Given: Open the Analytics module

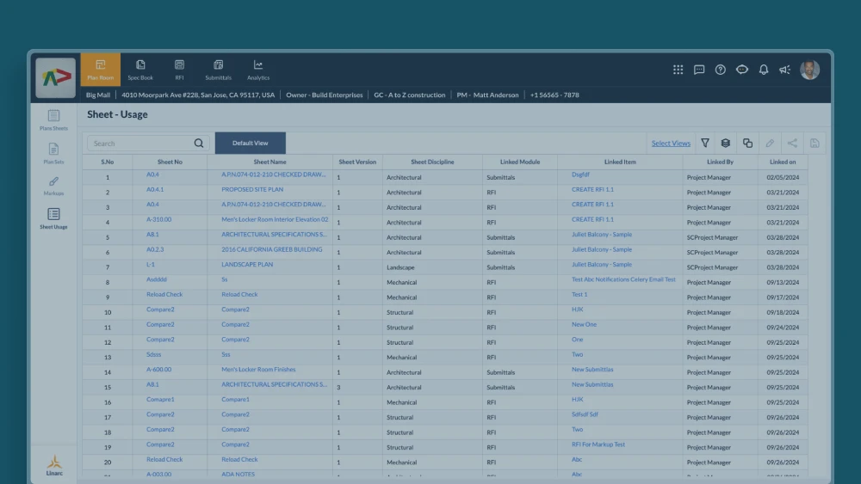Looking at the screenshot, I should 258,70.
